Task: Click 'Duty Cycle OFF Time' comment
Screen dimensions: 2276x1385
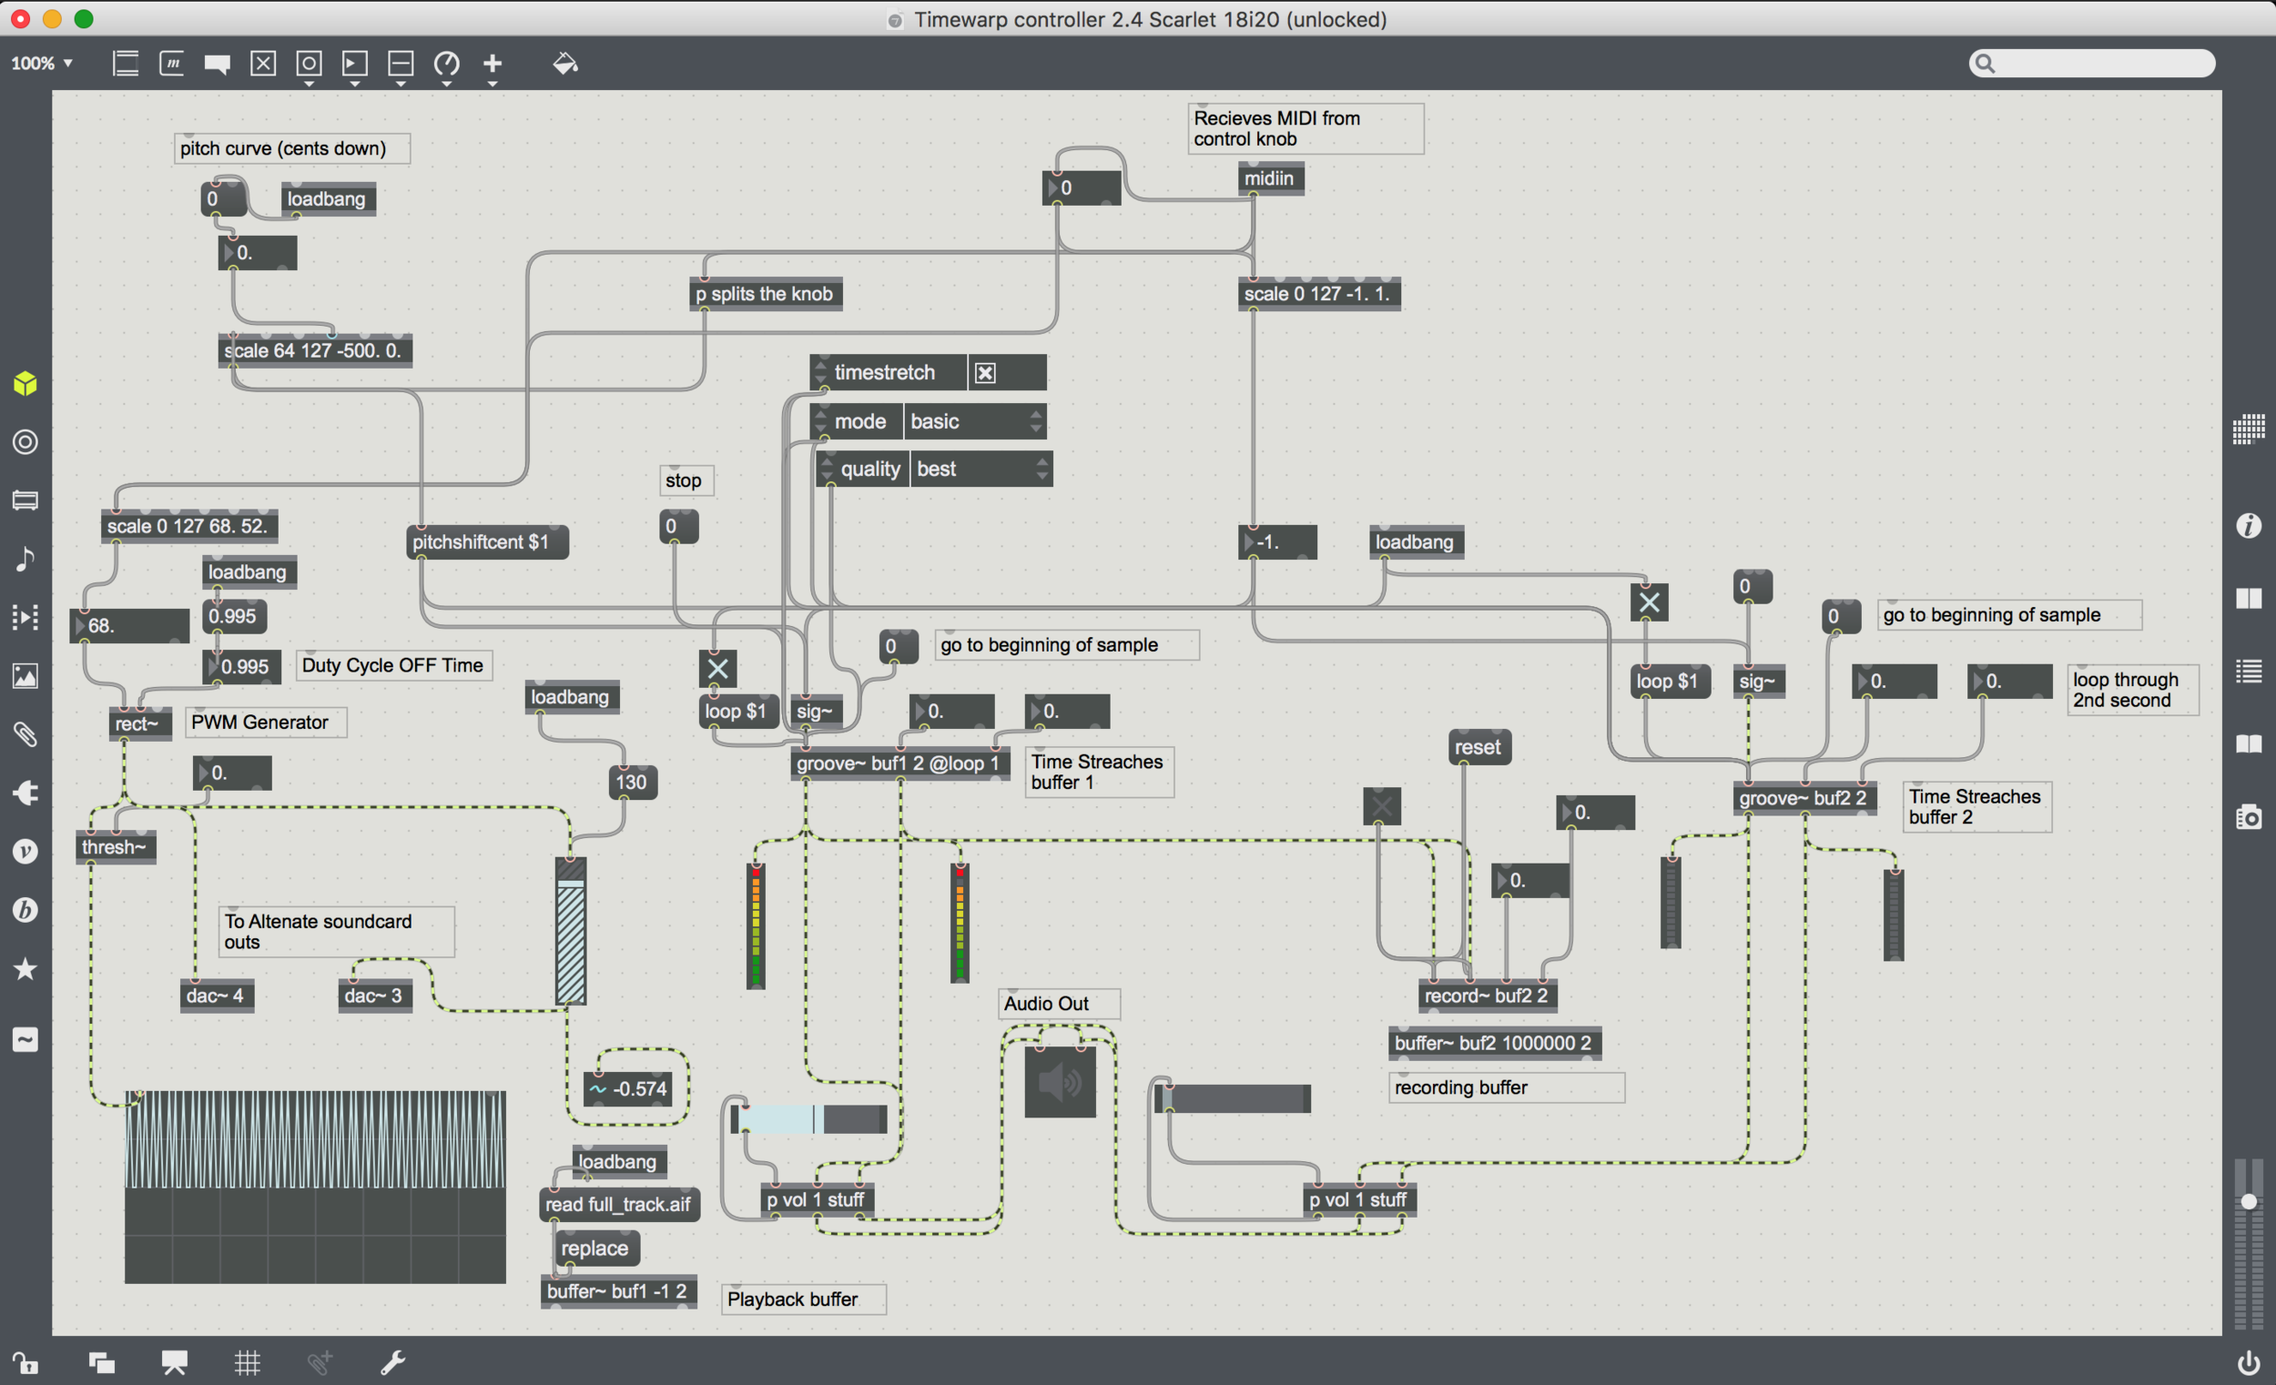Action: tap(393, 665)
